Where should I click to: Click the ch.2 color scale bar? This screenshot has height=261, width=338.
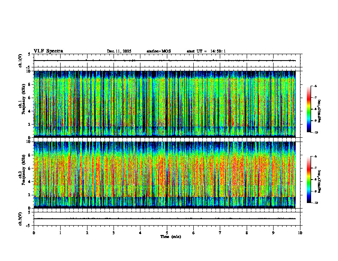tap(309, 180)
